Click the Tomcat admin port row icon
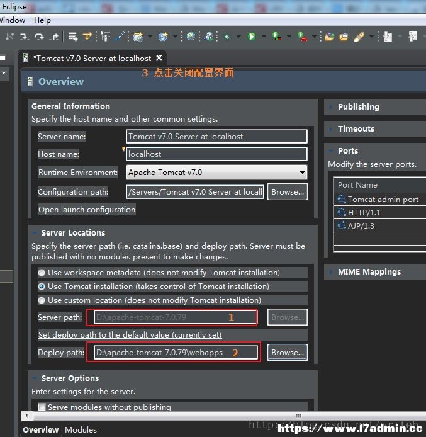Viewport: 426px width, 437px height. [341, 199]
